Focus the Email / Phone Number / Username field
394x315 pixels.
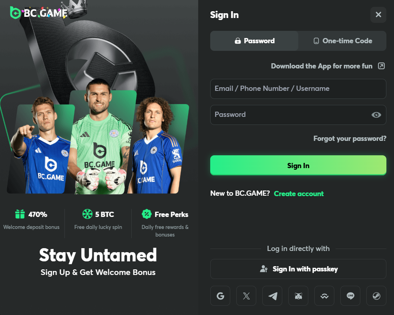pos(298,89)
